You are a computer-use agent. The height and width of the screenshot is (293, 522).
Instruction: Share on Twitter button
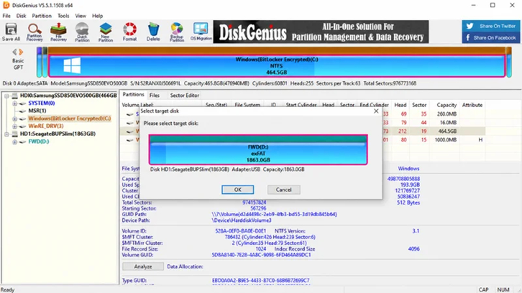[491, 26]
